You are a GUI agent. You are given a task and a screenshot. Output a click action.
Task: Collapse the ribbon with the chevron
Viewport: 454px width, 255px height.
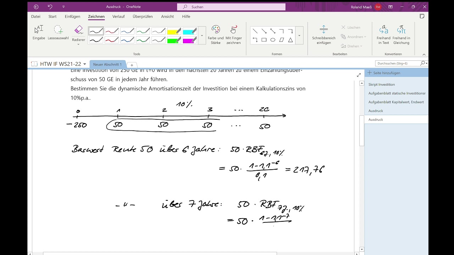click(x=424, y=54)
